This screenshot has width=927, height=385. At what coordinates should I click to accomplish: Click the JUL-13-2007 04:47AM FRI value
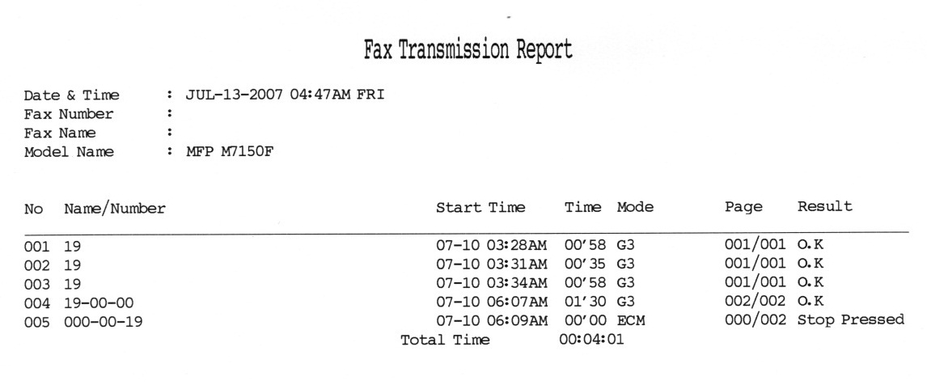[x=285, y=94]
